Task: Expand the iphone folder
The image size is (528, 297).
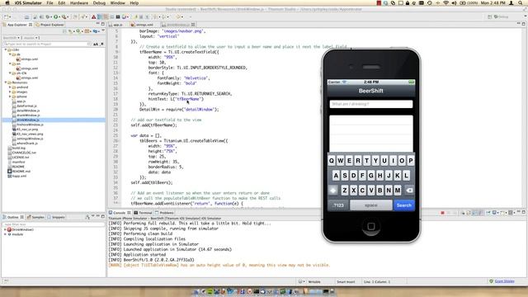Action: pos(10,97)
